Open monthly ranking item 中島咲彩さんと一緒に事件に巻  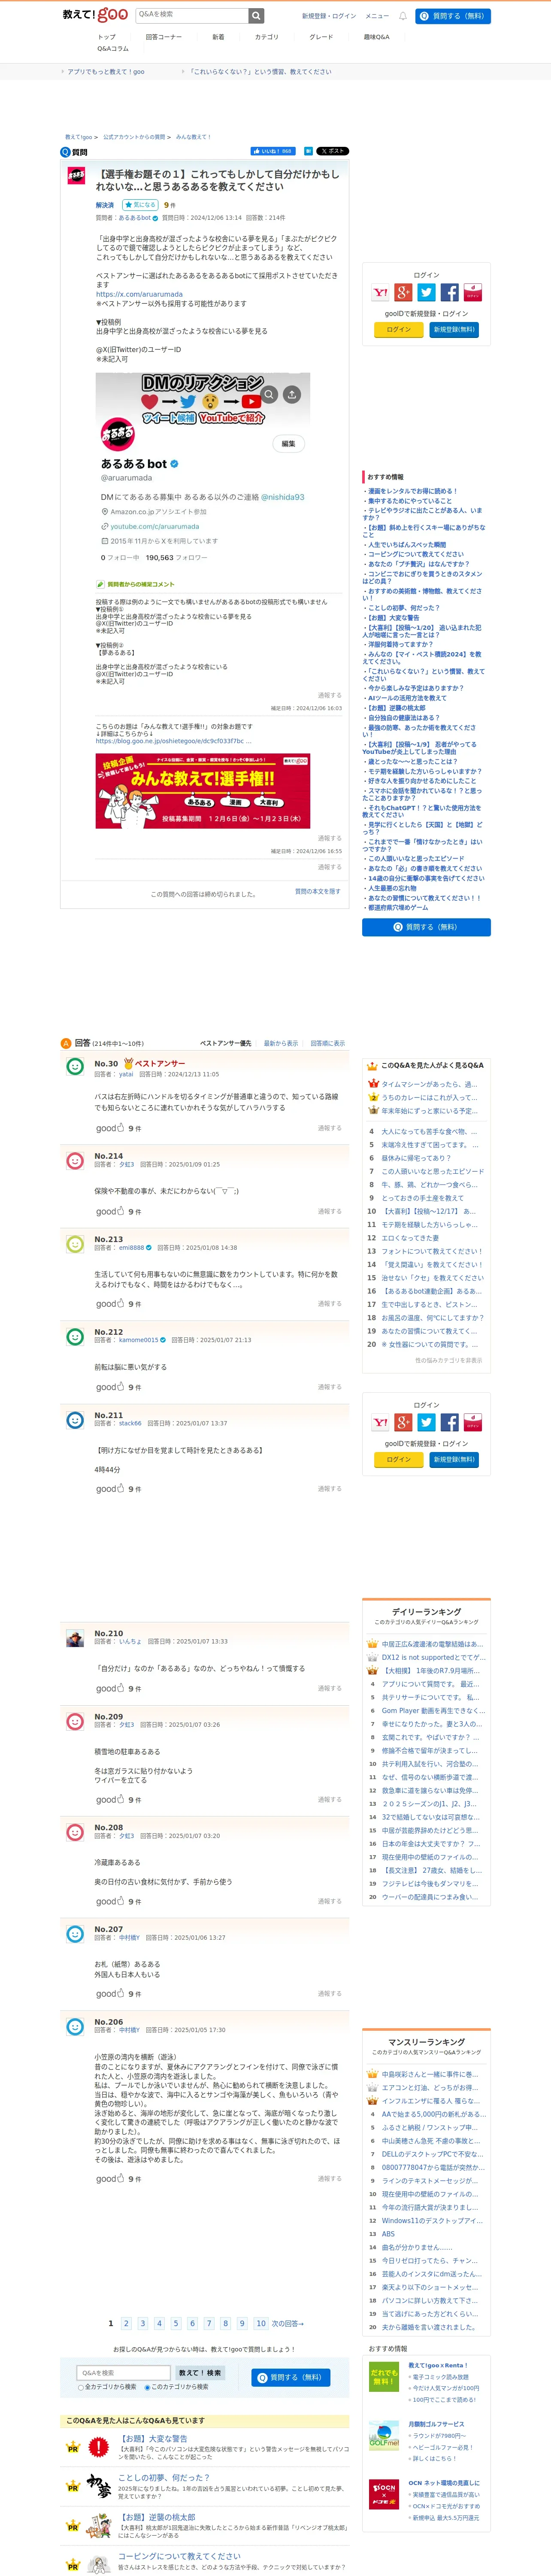click(x=430, y=2075)
